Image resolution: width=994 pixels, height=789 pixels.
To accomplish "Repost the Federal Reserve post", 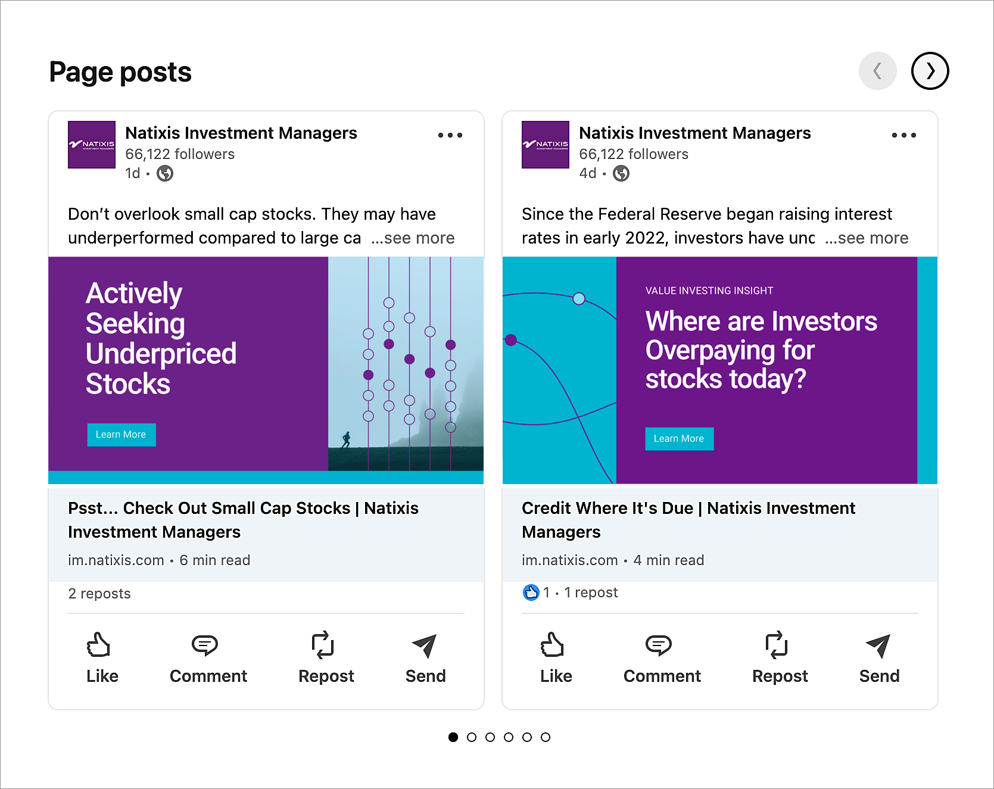I will (780, 658).
